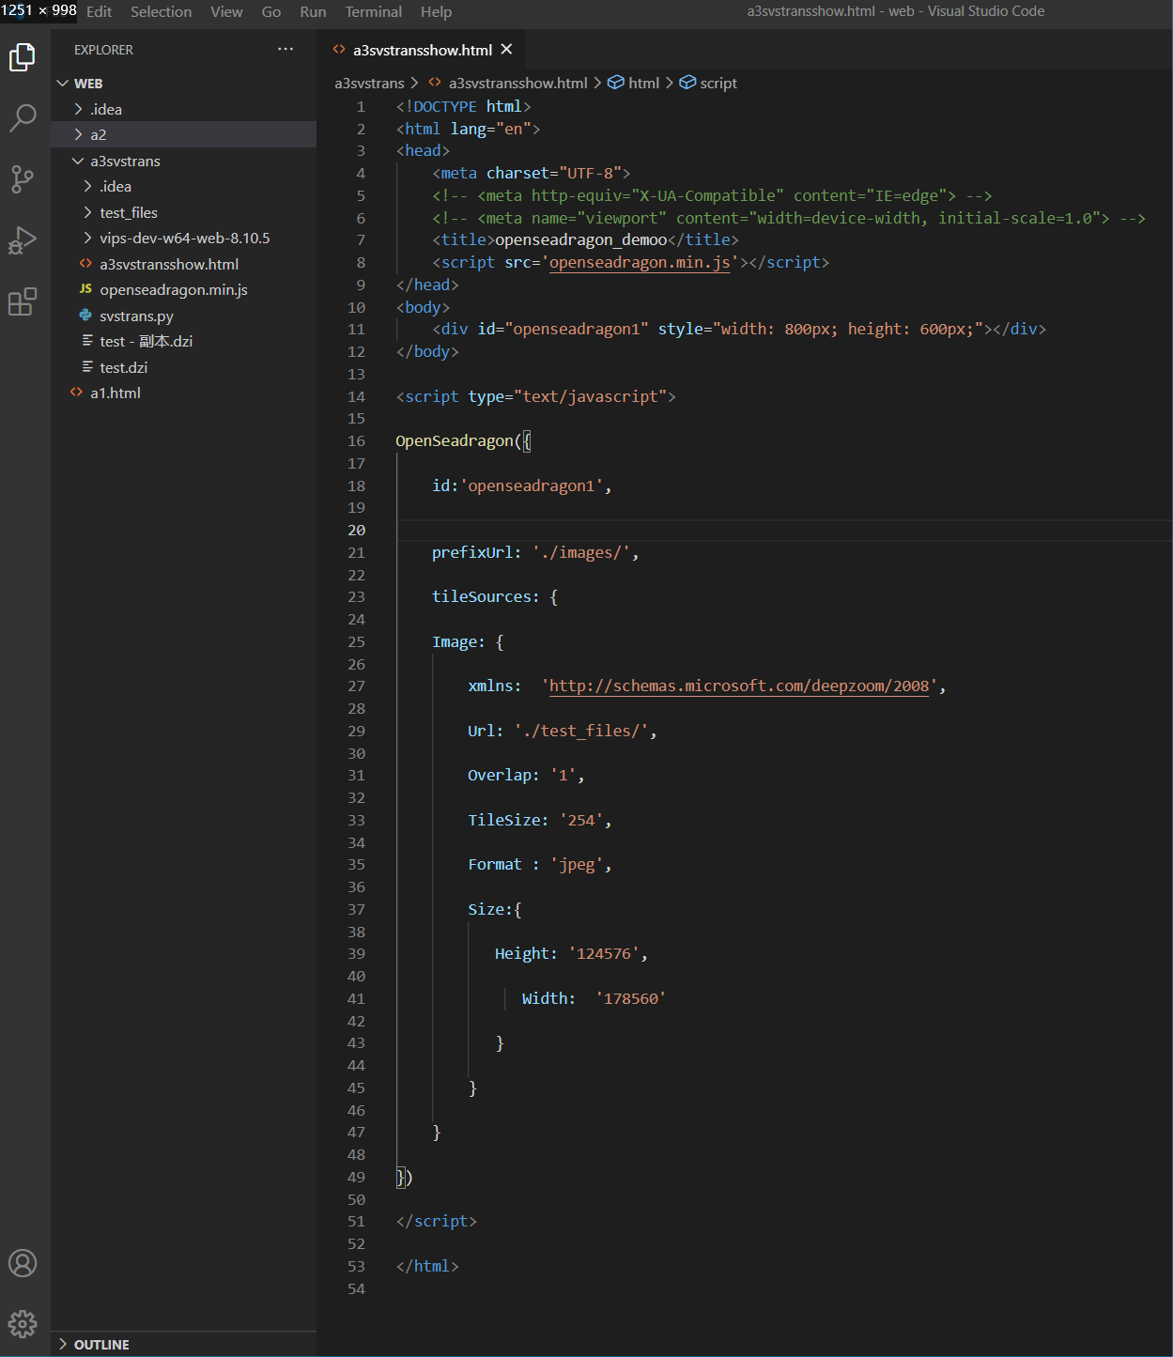Open Explorer's more actions ellipsis
Image resolution: width=1173 pixels, height=1357 pixels.
[x=286, y=49]
